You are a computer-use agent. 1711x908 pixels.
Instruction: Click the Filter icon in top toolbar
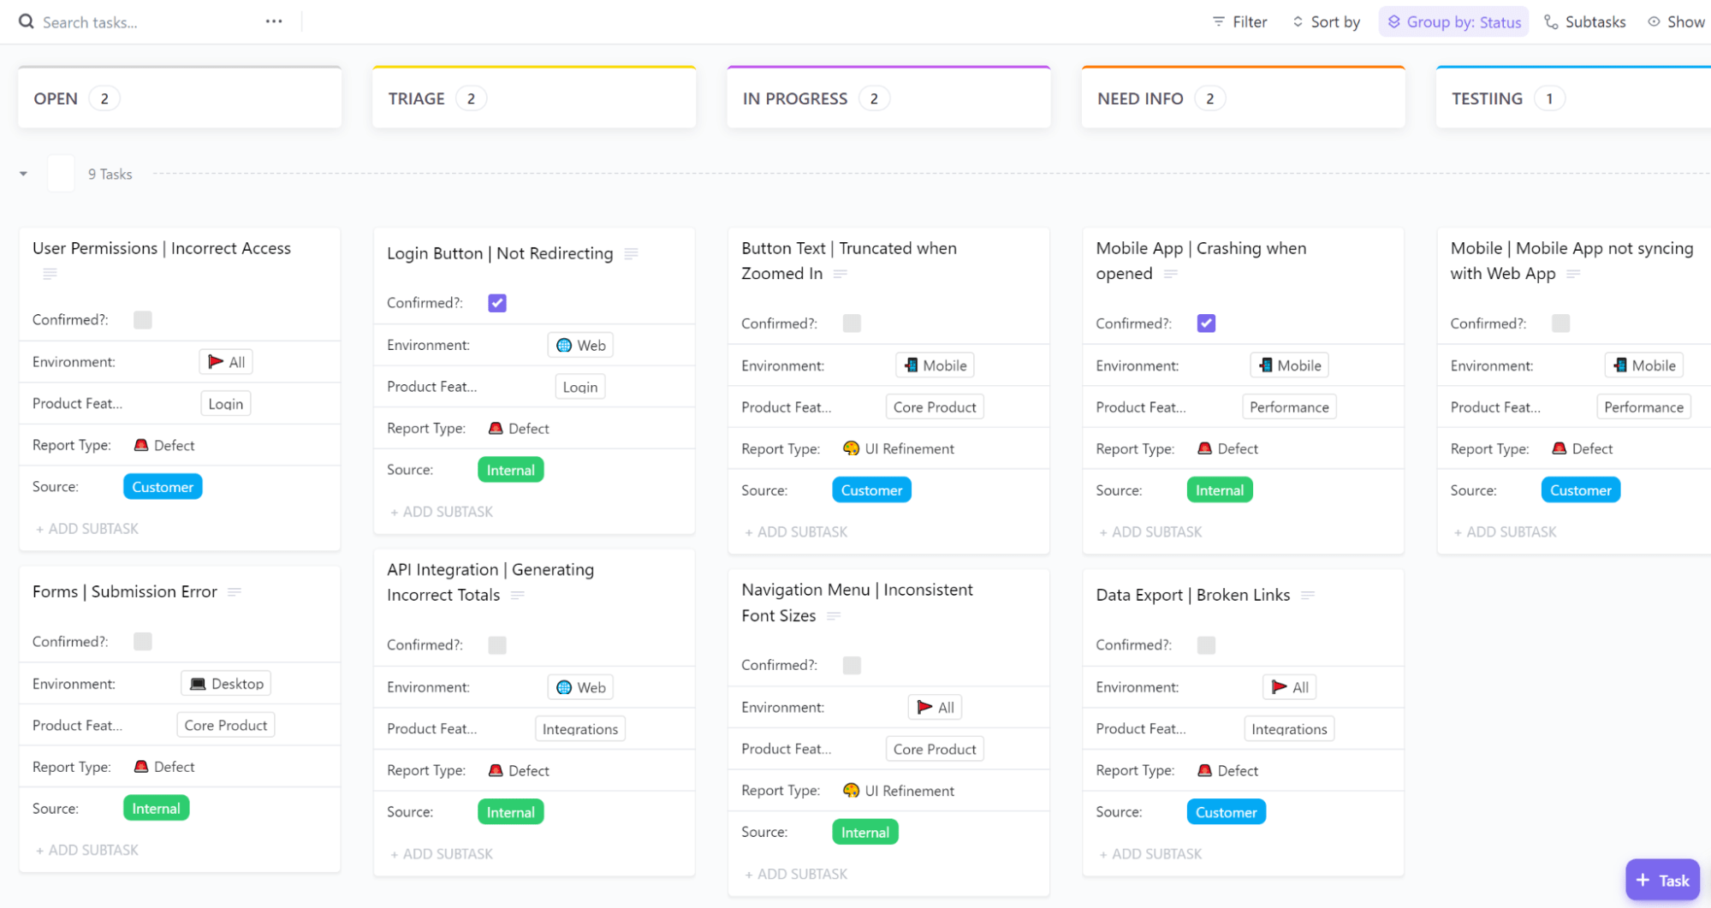tap(1219, 22)
